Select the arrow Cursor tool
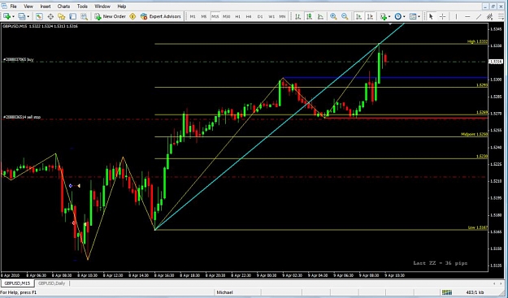This screenshot has width=508, height=298. 431,16
